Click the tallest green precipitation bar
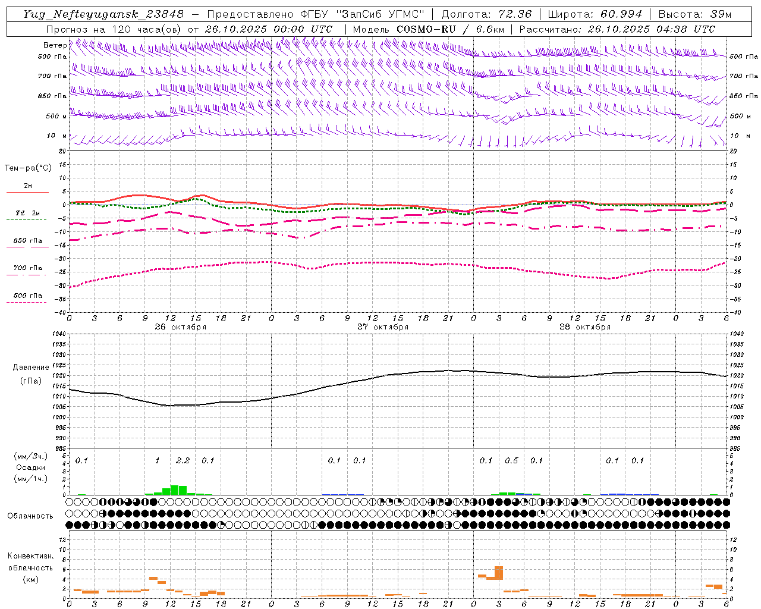Viewport: 761px width, 609px height. coord(174,490)
